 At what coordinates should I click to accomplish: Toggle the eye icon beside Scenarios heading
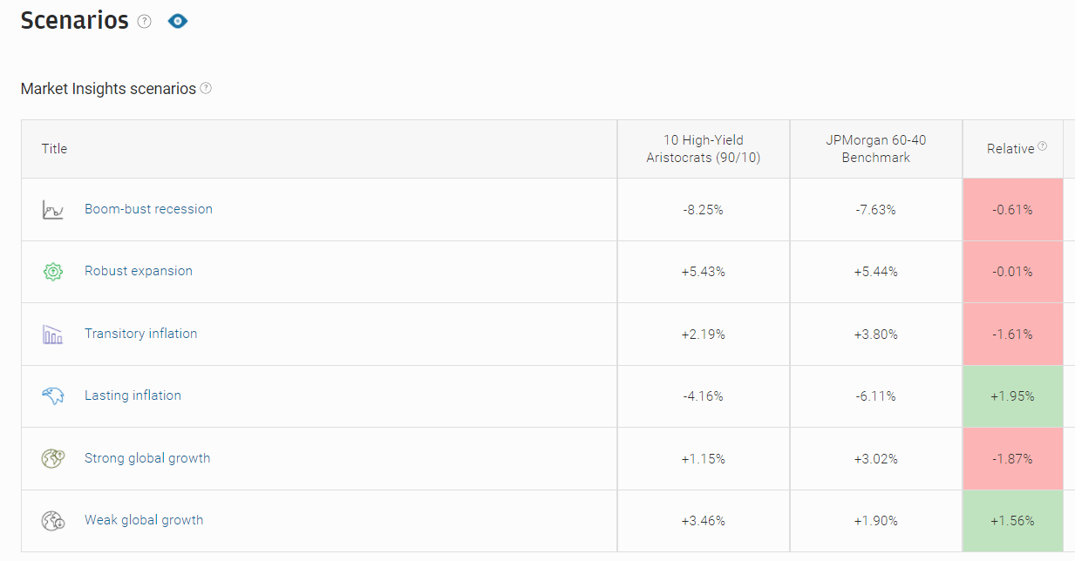178,21
